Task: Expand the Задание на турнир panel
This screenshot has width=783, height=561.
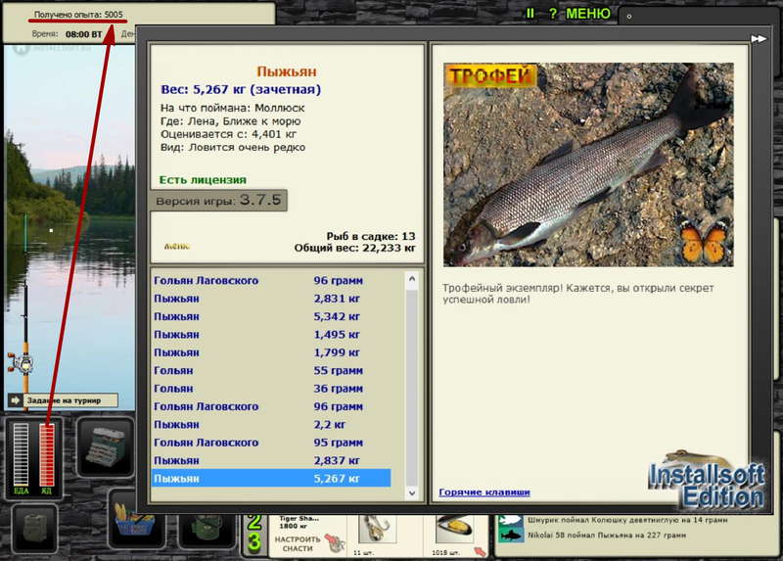Action: point(64,400)
